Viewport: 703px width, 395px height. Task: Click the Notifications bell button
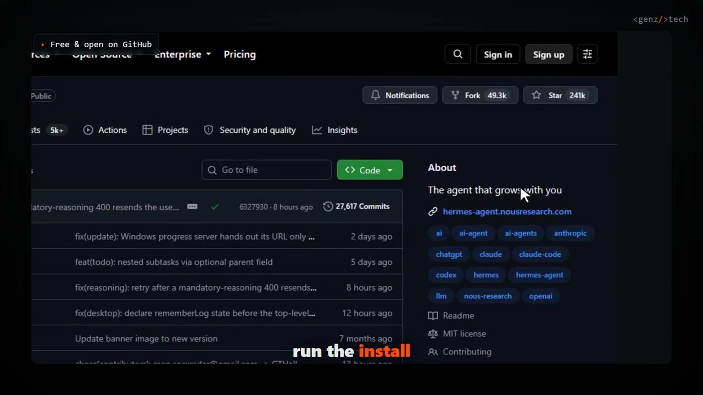pyautogui.click(x=400, y=95)
